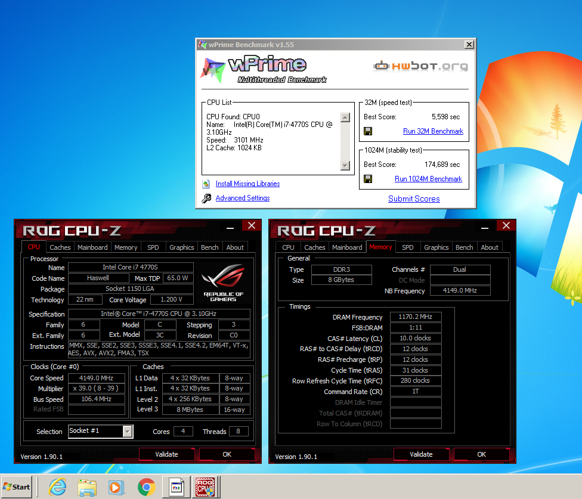
Task: Click OK in the right CPU-Z window
Action: click(x=481, y=454)
